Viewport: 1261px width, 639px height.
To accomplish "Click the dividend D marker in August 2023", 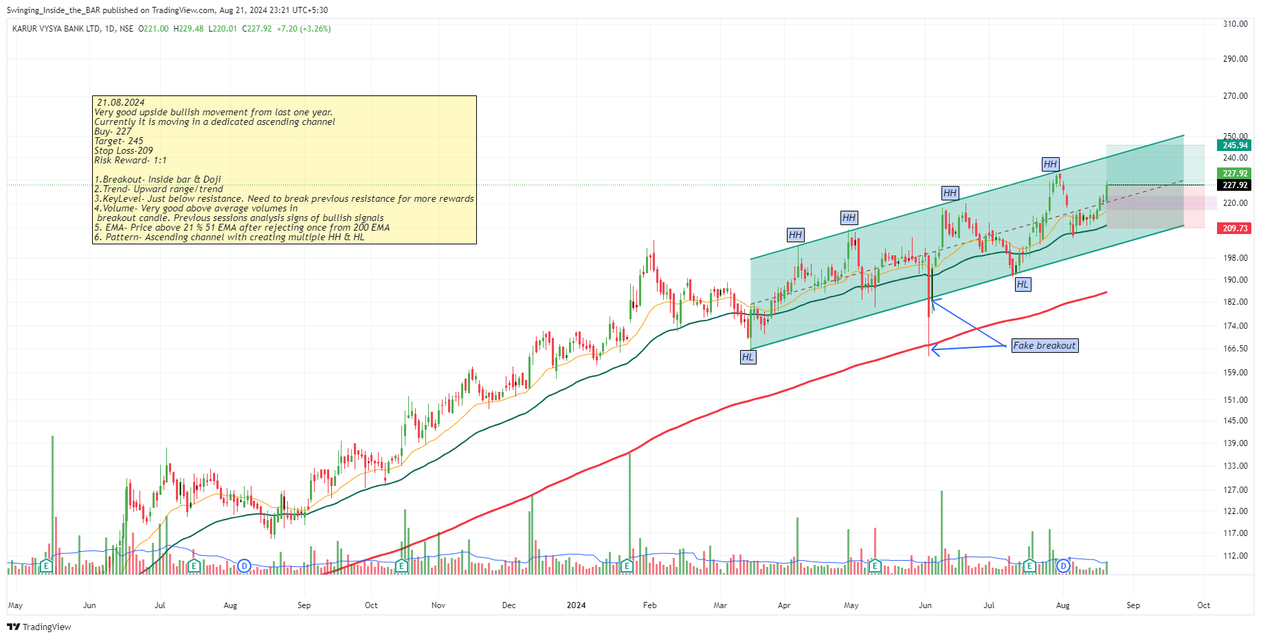I will click(x=244, y=566).
